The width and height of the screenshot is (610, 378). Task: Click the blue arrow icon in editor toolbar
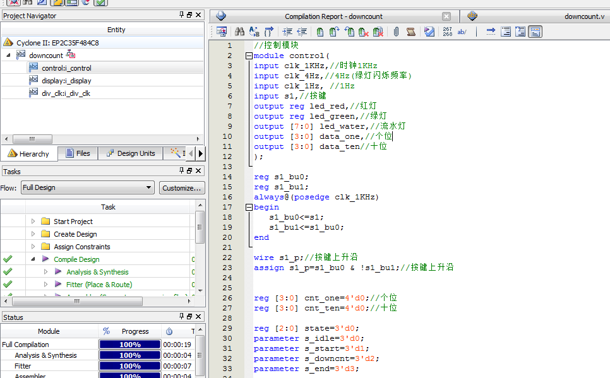pyautogui.click(x=490, y=32)
